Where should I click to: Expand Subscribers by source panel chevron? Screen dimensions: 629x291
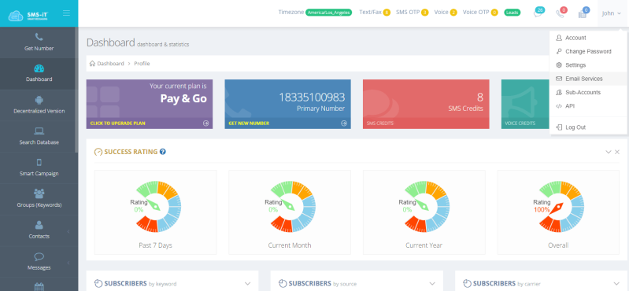(432, 283)
